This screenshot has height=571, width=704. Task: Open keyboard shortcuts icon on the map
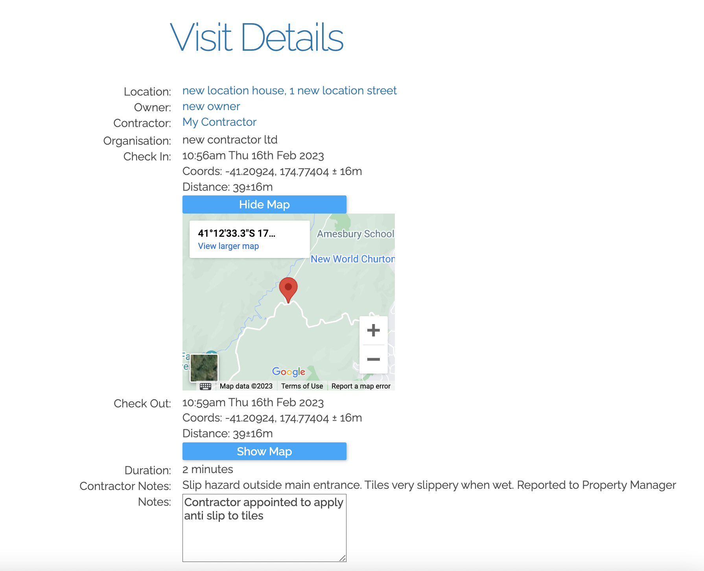206,386
